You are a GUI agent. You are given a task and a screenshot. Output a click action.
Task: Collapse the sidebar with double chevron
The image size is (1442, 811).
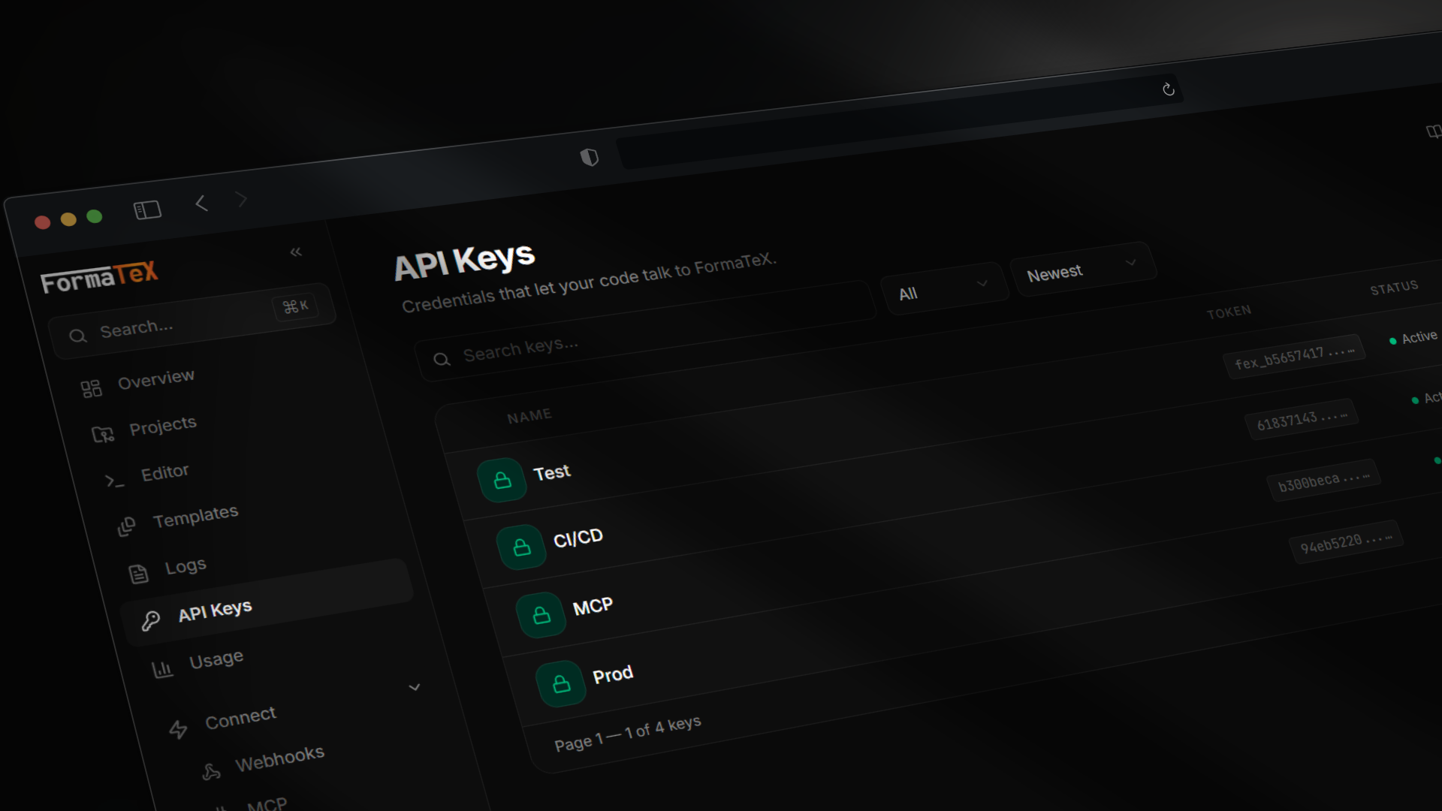coord(296,252)
